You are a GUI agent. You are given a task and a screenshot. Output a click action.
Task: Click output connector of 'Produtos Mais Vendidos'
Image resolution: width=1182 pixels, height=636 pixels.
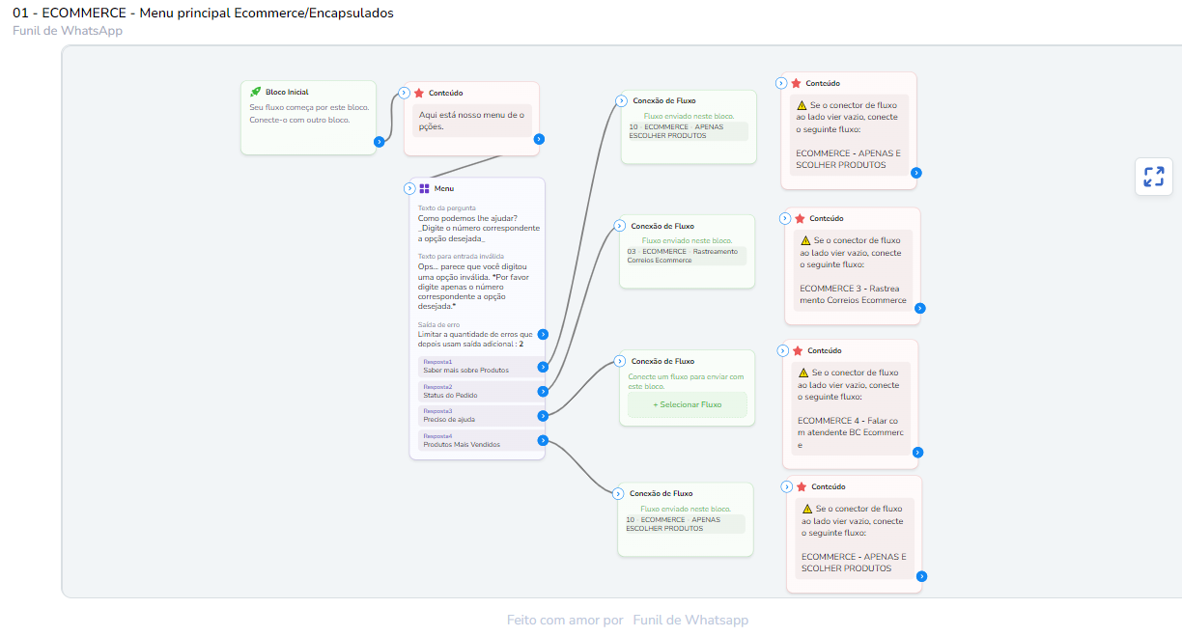(x=543, y=440)
